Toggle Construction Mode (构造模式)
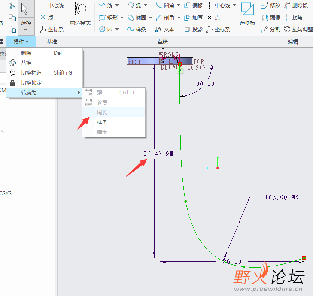The width and height of the screenshot is (313, 296). point(80,14)
